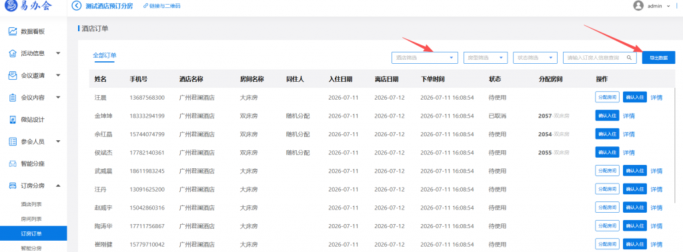Click the 姓名 column header
This screenshot has height=252, width=683.
pyautogui.click(x=101, y=79)
